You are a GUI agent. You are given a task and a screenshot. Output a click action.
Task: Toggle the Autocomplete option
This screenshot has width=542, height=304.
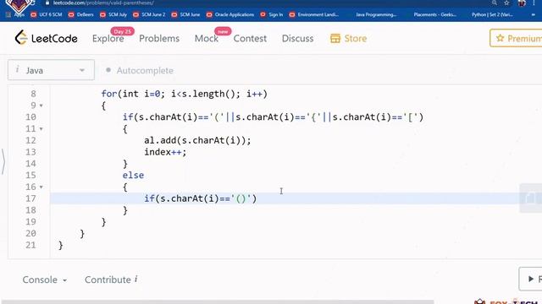pos(139,70)
